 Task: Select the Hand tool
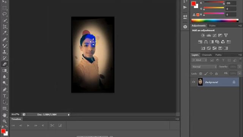pos(5,115)
